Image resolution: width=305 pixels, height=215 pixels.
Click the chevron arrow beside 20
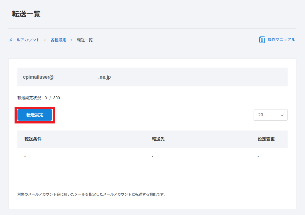(x=282, y=115)
